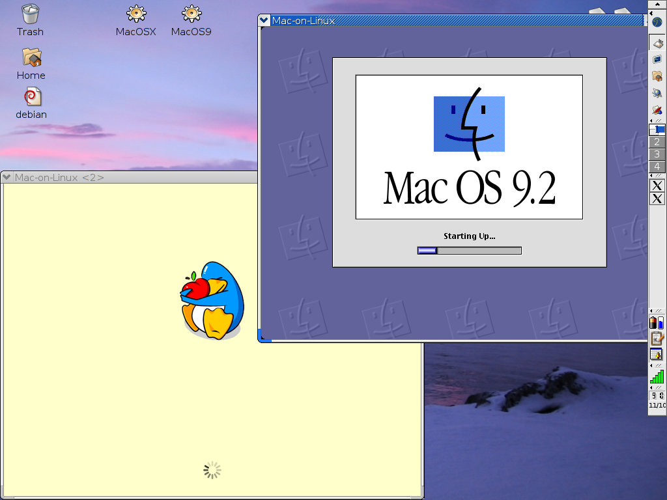Open the Home folder desktop icon
The height and width of the screenshot is (500, 667).
[31, 64]
